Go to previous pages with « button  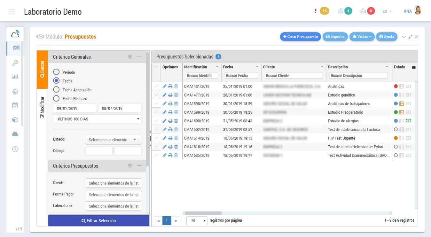pyautogui.click(x=158, y=221)
